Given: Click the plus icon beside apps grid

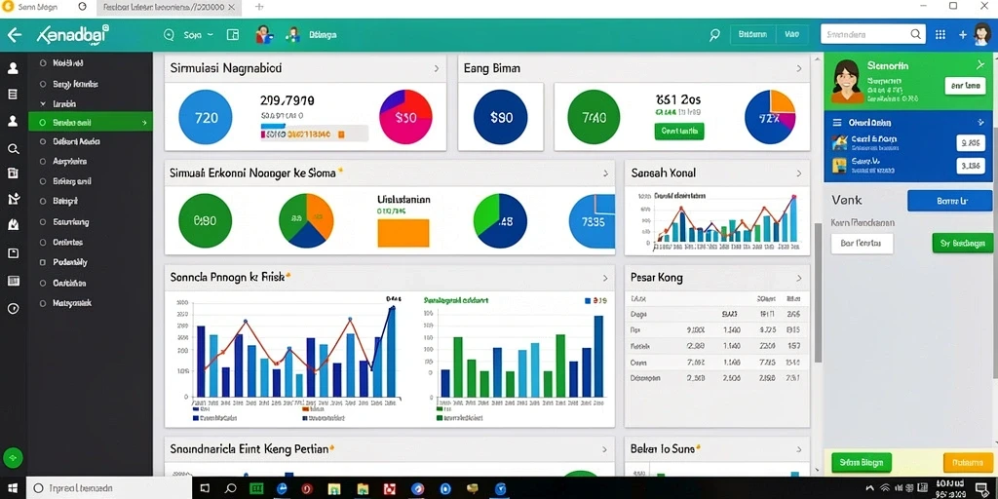Looking at the screenshot, I should click(962, 35).
